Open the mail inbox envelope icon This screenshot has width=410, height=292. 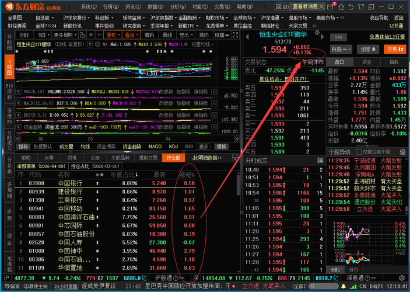[330, 6]
